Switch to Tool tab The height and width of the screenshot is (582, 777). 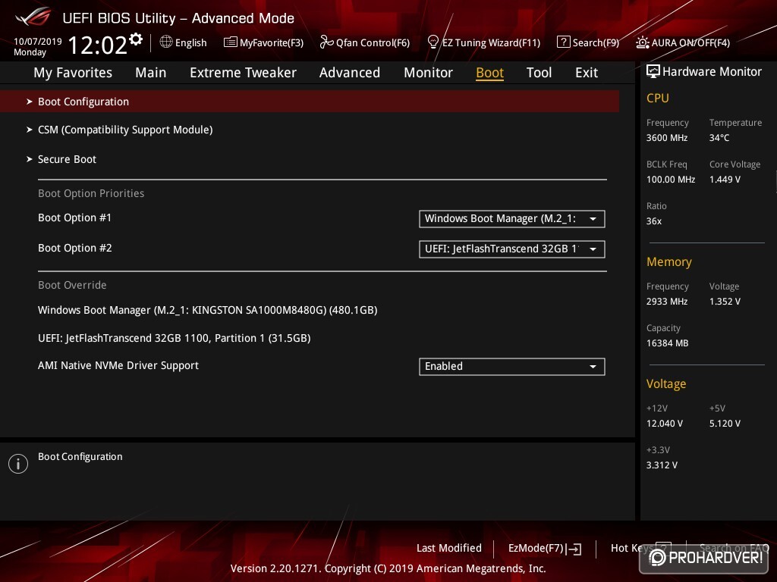(539, 72)
